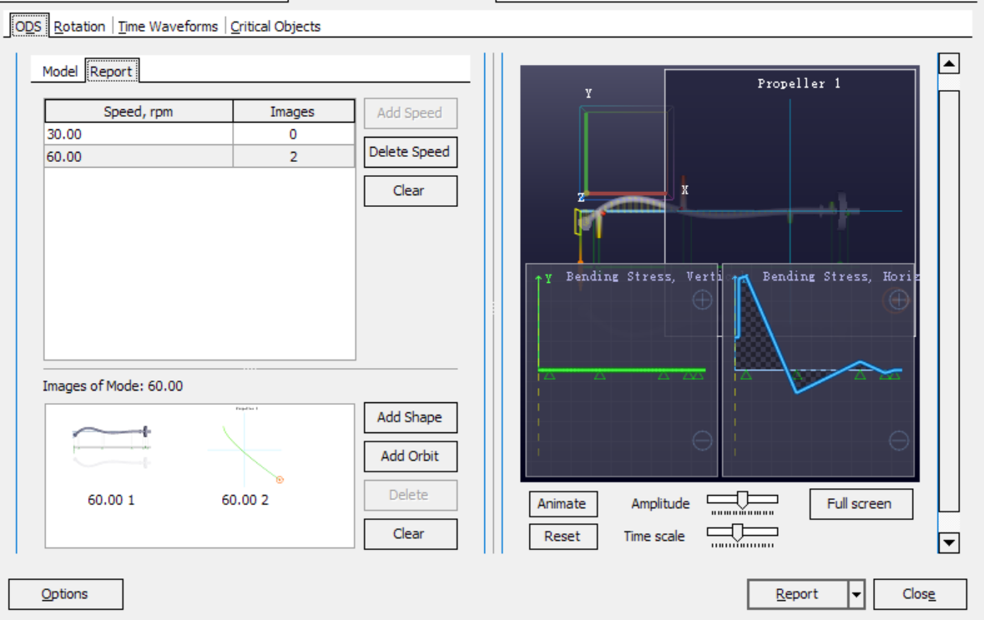Select the Report sub-tab

[111, 72]
